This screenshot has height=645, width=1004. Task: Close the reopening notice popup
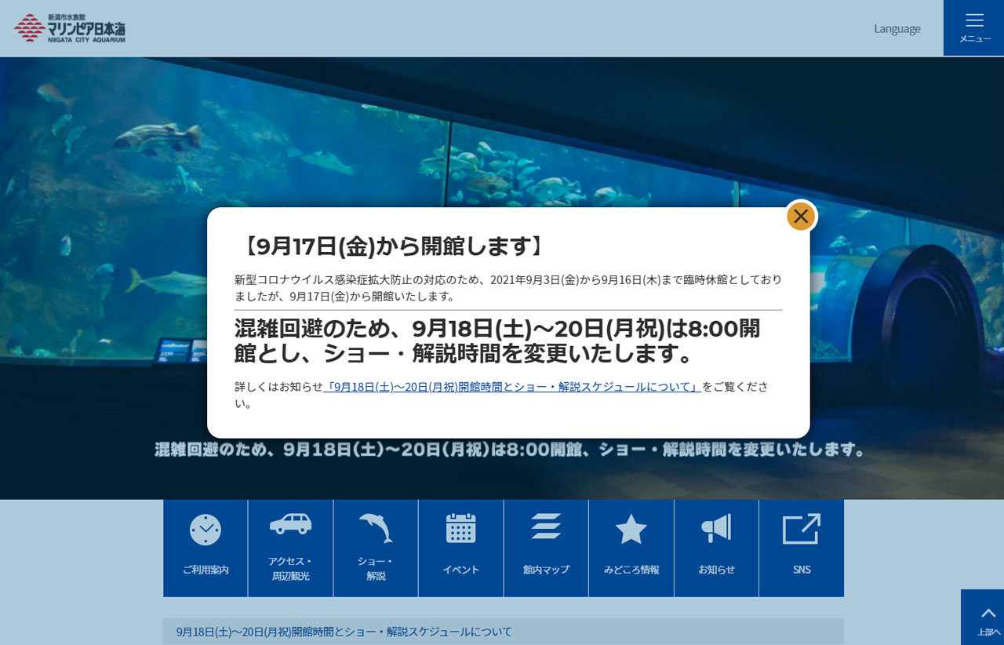(x=801, y=216)
